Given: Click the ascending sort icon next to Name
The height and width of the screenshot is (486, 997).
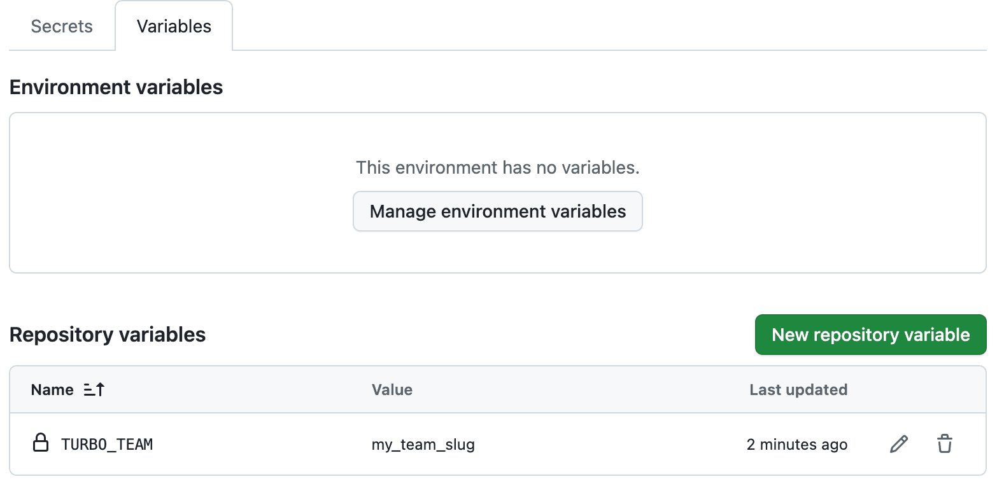Looking at the screenshot, I should click(x=93, y=389).
